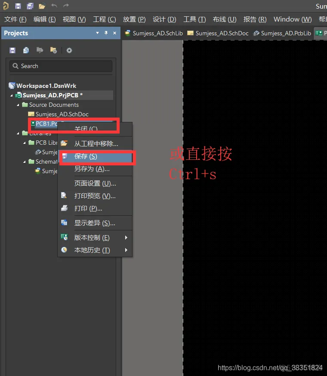
Task: Collapse the Sumjess_AD.PrjPCB project node
Action: (x=12, y=96)
